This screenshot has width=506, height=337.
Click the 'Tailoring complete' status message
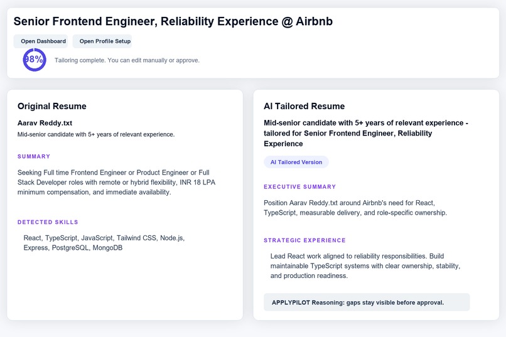coord(127,60)
